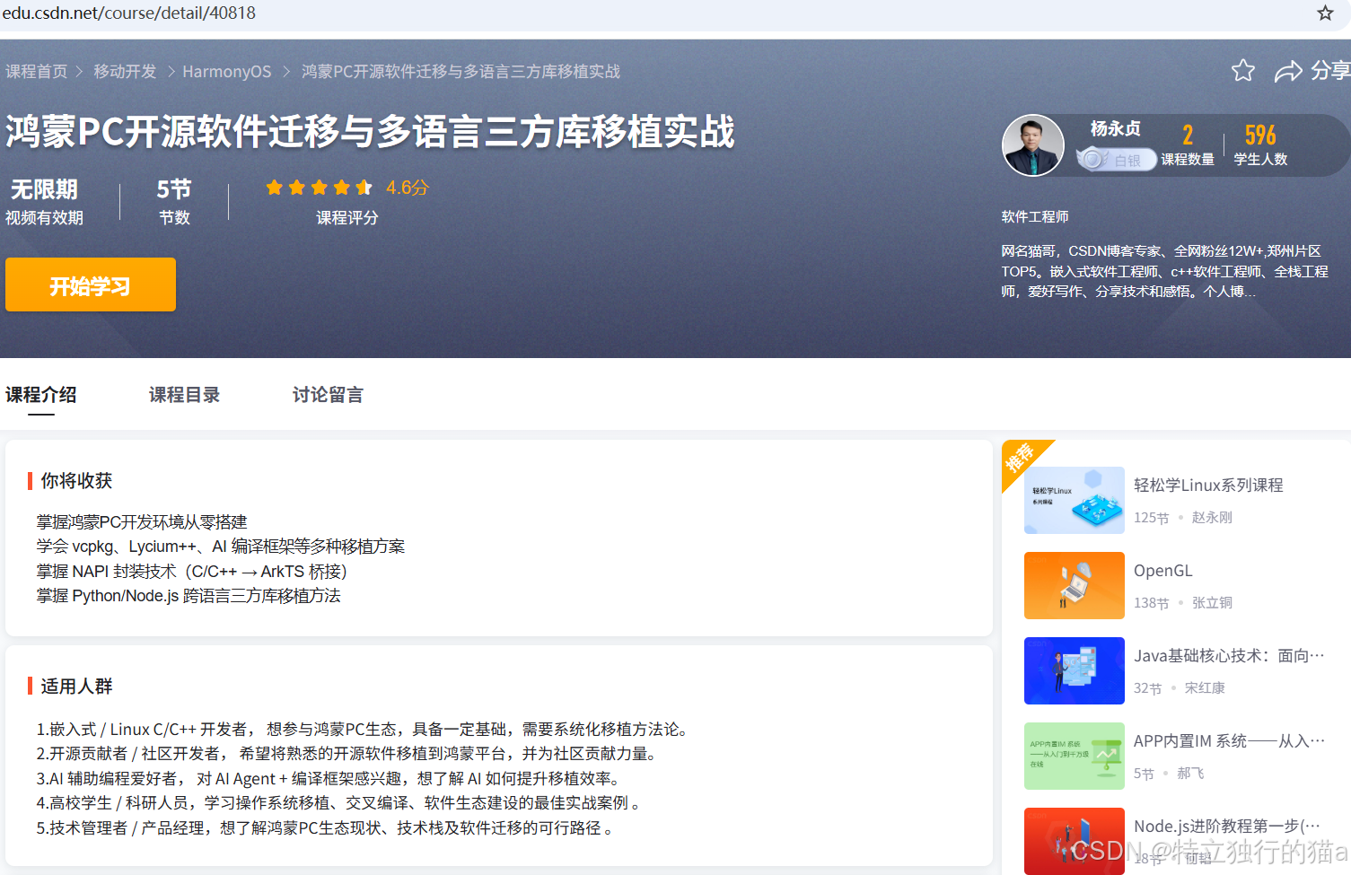Click the 你将收获 section heading

coord(76,481)
